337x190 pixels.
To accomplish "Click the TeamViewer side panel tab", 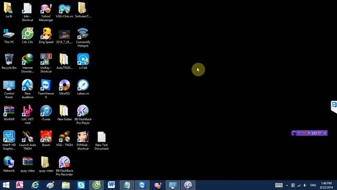I will coord(334,107).
